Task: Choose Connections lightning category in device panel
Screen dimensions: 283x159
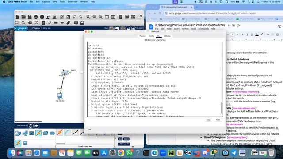Action: (x=38, y=133)
